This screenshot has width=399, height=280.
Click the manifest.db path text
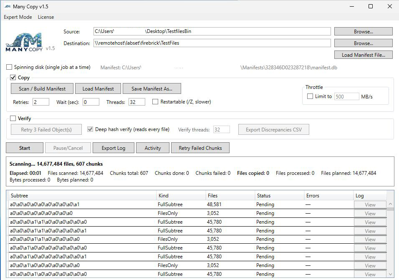click(x=288, y=68)
